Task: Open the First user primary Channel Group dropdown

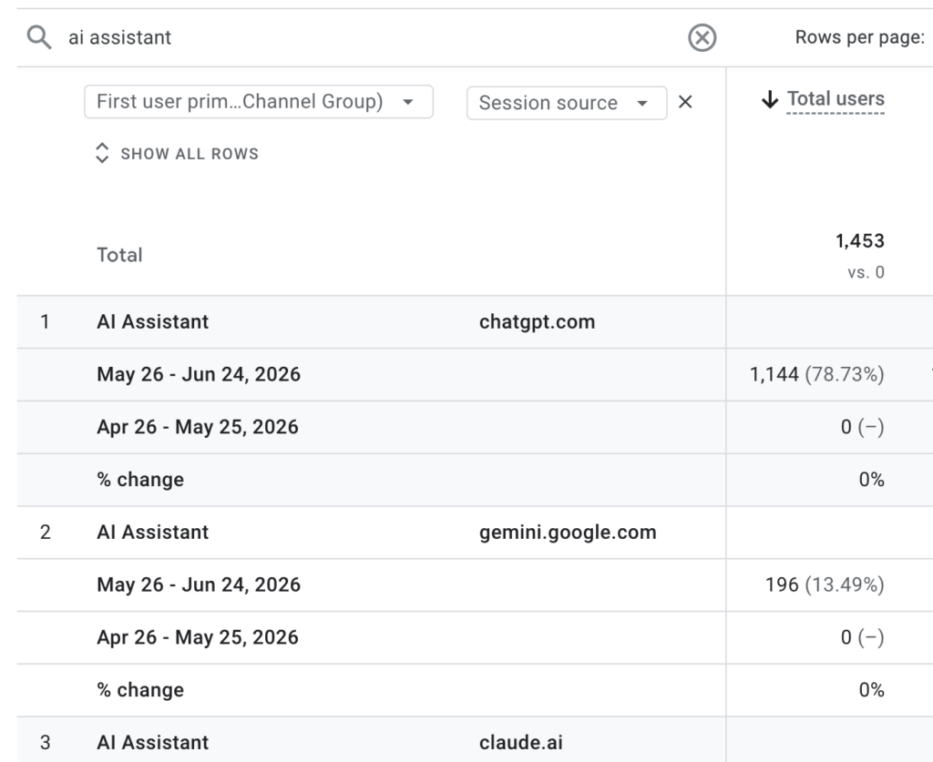Action: pyautogui.click(x=258, y=102)
